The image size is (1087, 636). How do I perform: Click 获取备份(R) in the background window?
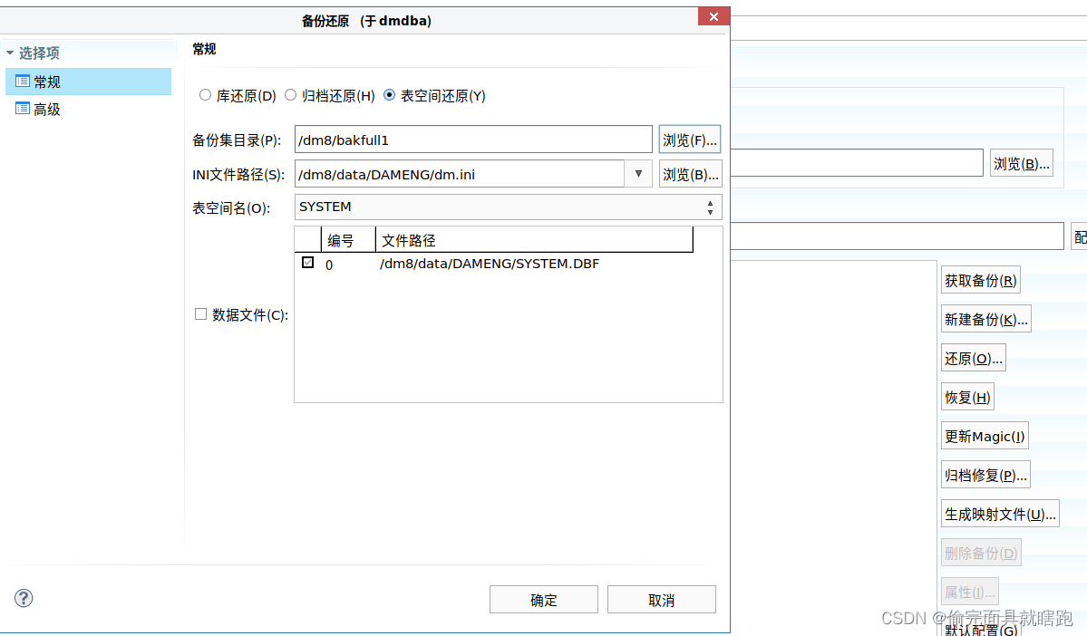click(980, 281)
